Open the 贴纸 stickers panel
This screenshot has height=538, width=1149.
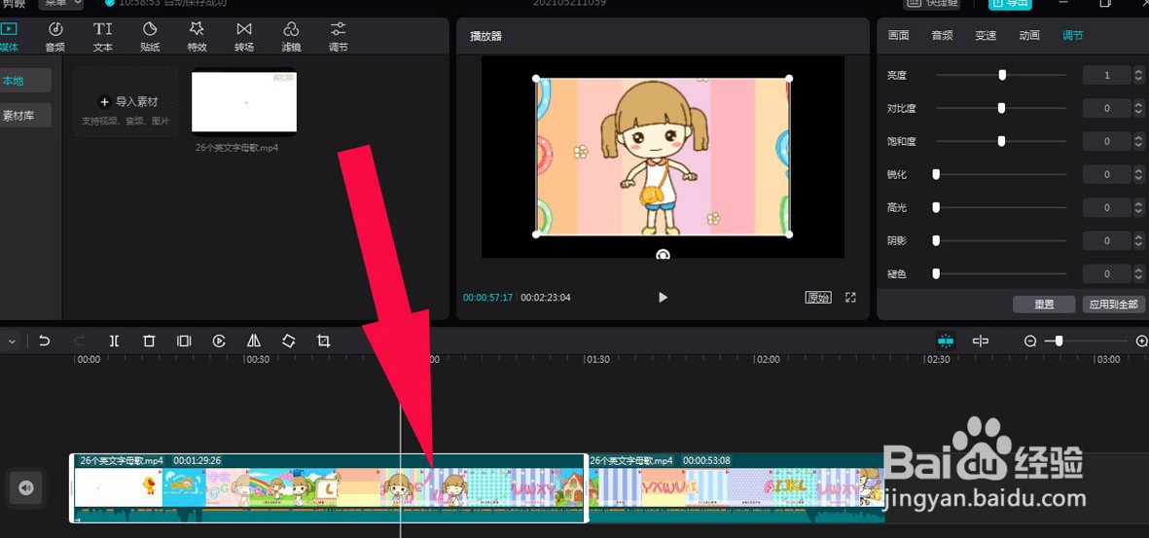pyautogui.click(x=150, y=37)
